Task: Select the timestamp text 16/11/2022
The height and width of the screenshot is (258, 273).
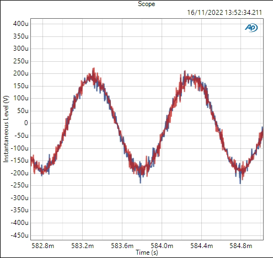Action: (x=205, y=13)
